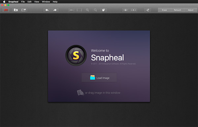Open the Edit menu
This screenshot has height=127, width=198.
click(29, 2)
